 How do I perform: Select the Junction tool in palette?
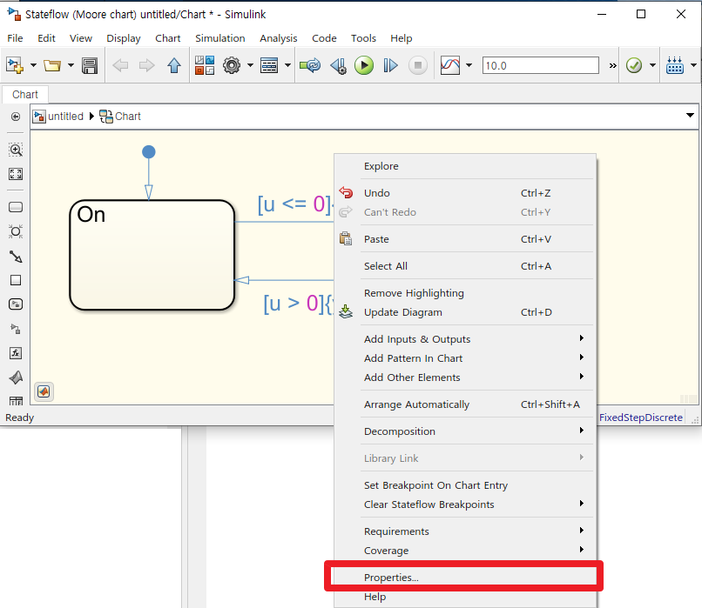pyautogui.click(x=16, y=231)
